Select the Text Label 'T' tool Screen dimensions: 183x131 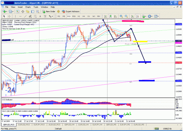pyautogui.click(x=45, y=16)
